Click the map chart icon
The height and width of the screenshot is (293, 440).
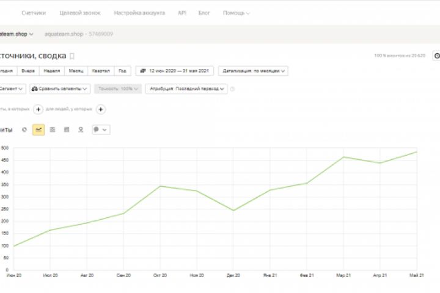coord(81,129)
